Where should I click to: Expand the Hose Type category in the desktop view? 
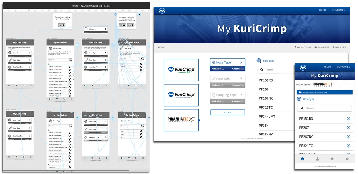click(227, 62)
